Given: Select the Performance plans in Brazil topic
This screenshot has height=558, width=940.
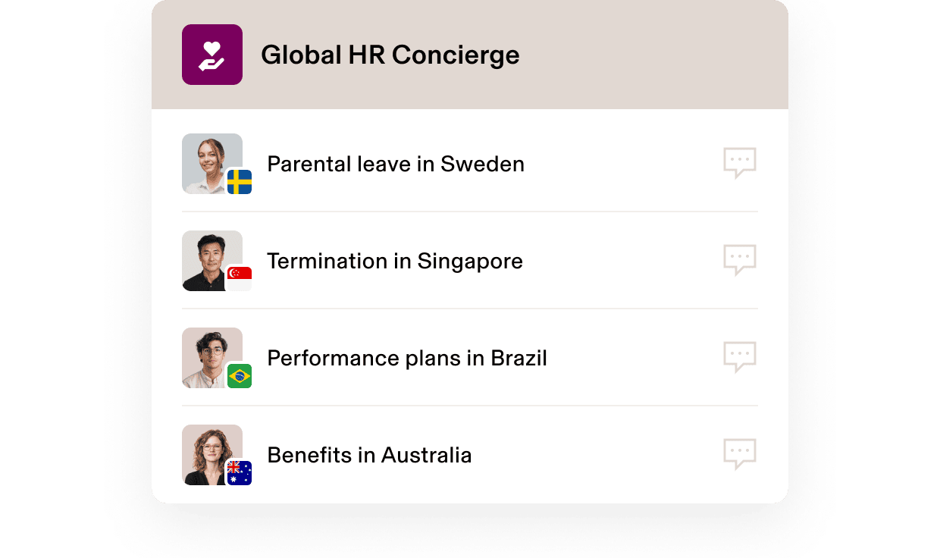Looking at the screenshot, I should [406, 358].
